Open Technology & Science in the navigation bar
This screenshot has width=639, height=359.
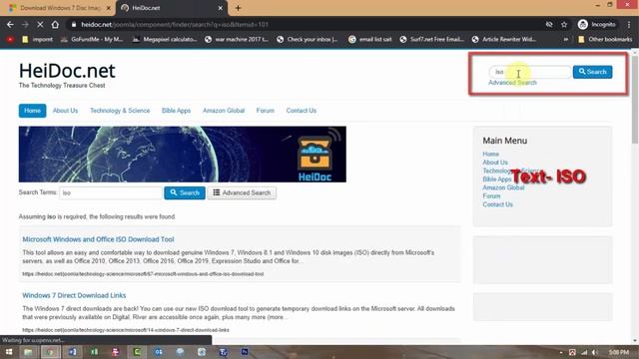[120, 111]
